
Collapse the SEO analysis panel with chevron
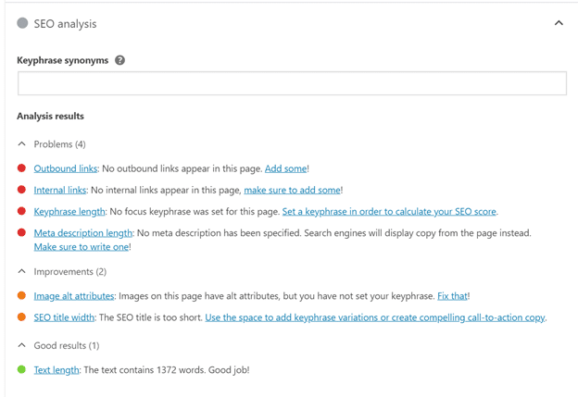(559, 23)
